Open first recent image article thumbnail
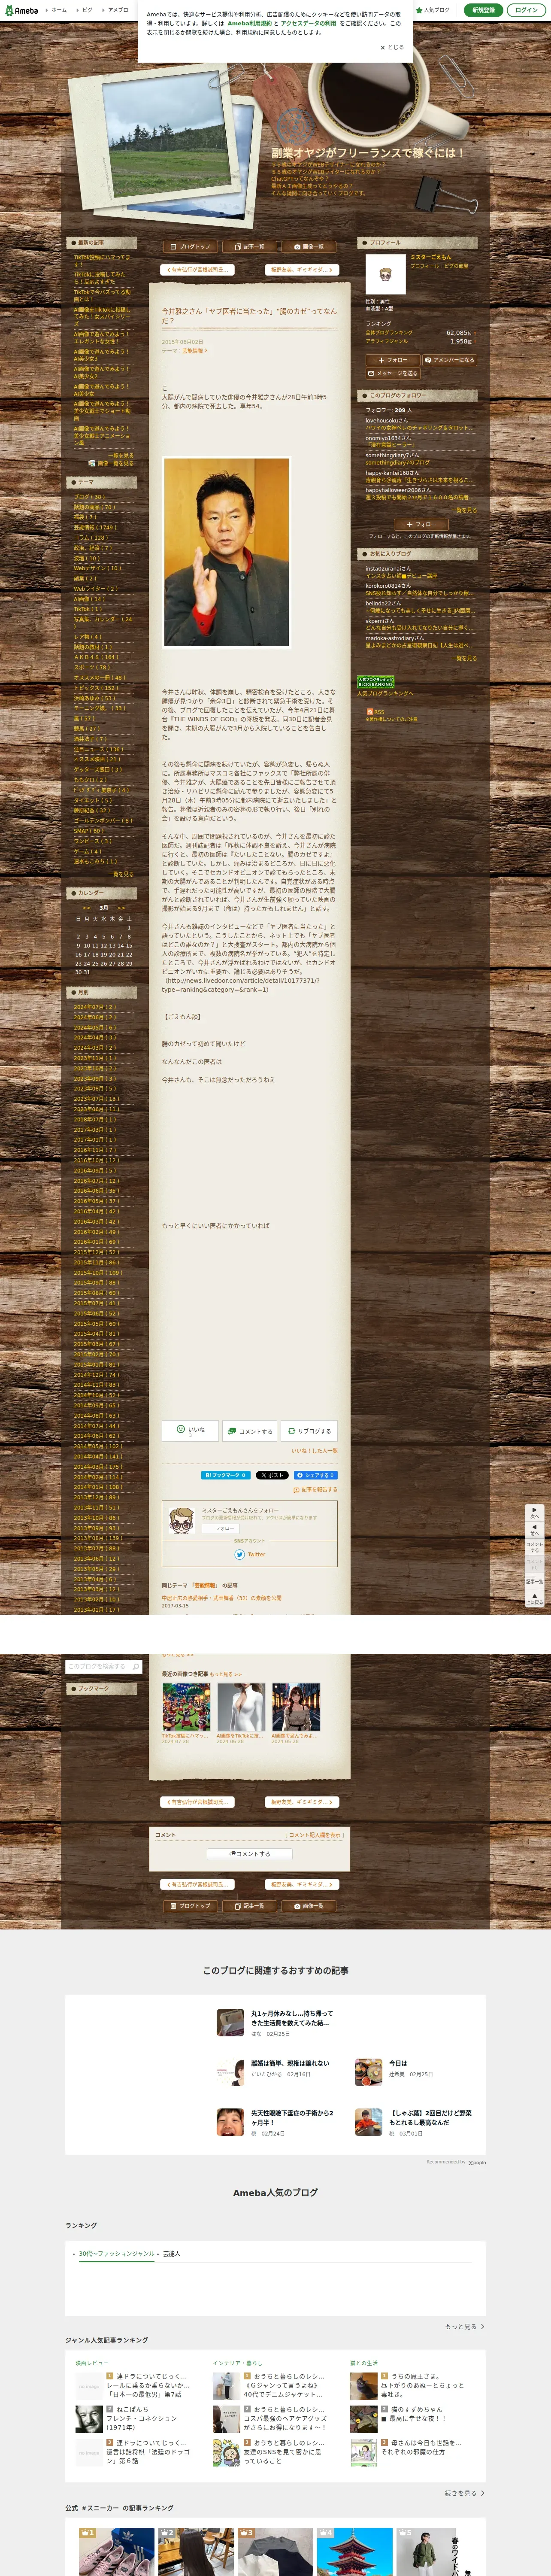 186,1707
